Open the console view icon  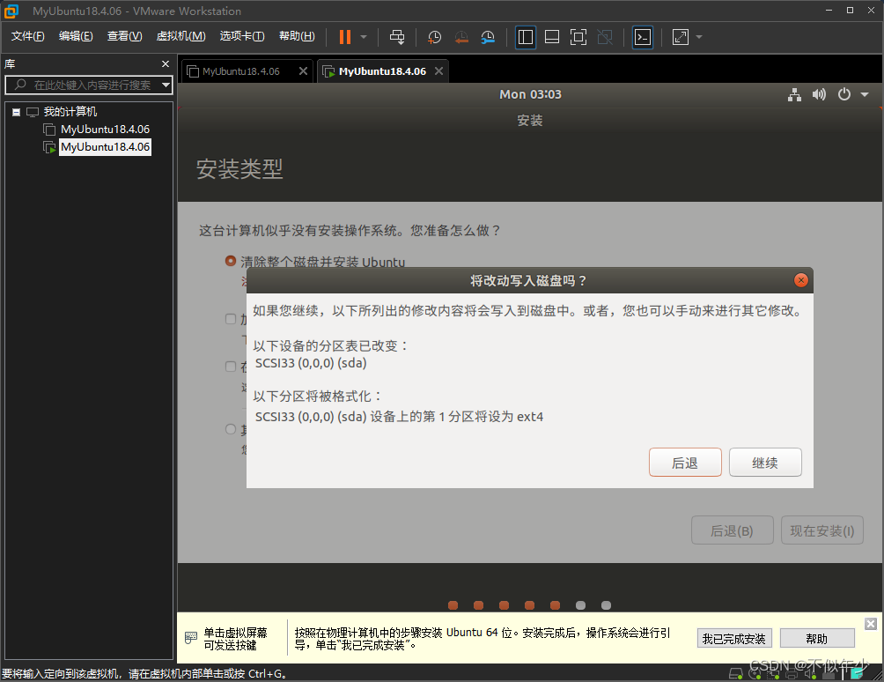tap(643, 37)
